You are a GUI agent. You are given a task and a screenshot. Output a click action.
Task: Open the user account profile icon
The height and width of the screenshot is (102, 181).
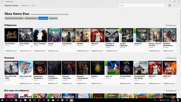170,5
